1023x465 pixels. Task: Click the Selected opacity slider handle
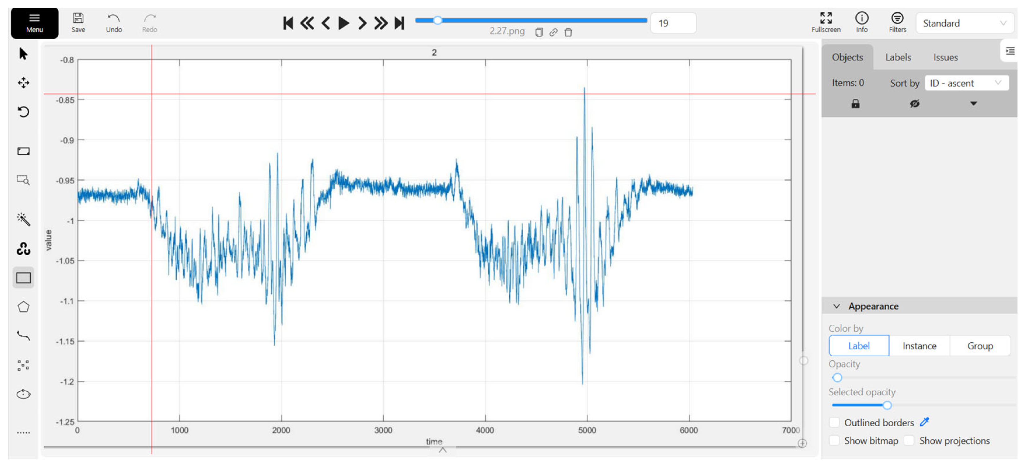pos(887,405)
